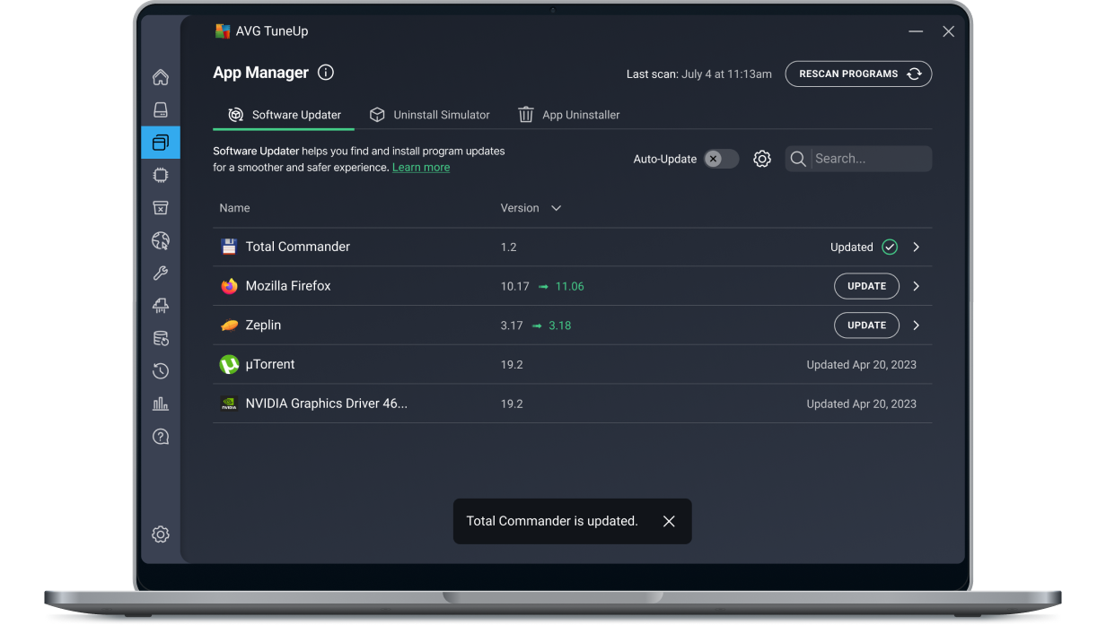Click the RESCAN PROGRAMS button

click(x=858, y=74)
